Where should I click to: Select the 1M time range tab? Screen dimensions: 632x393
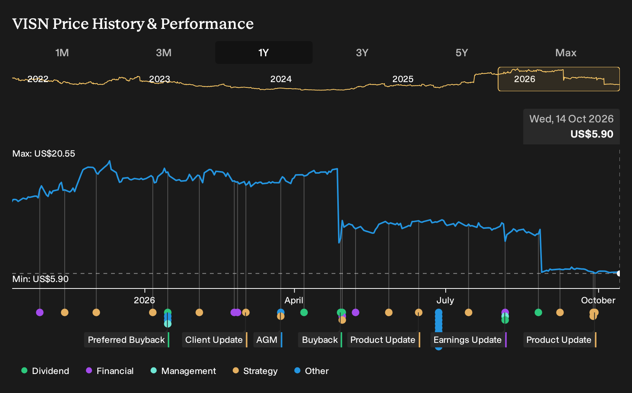coord(62,52)
